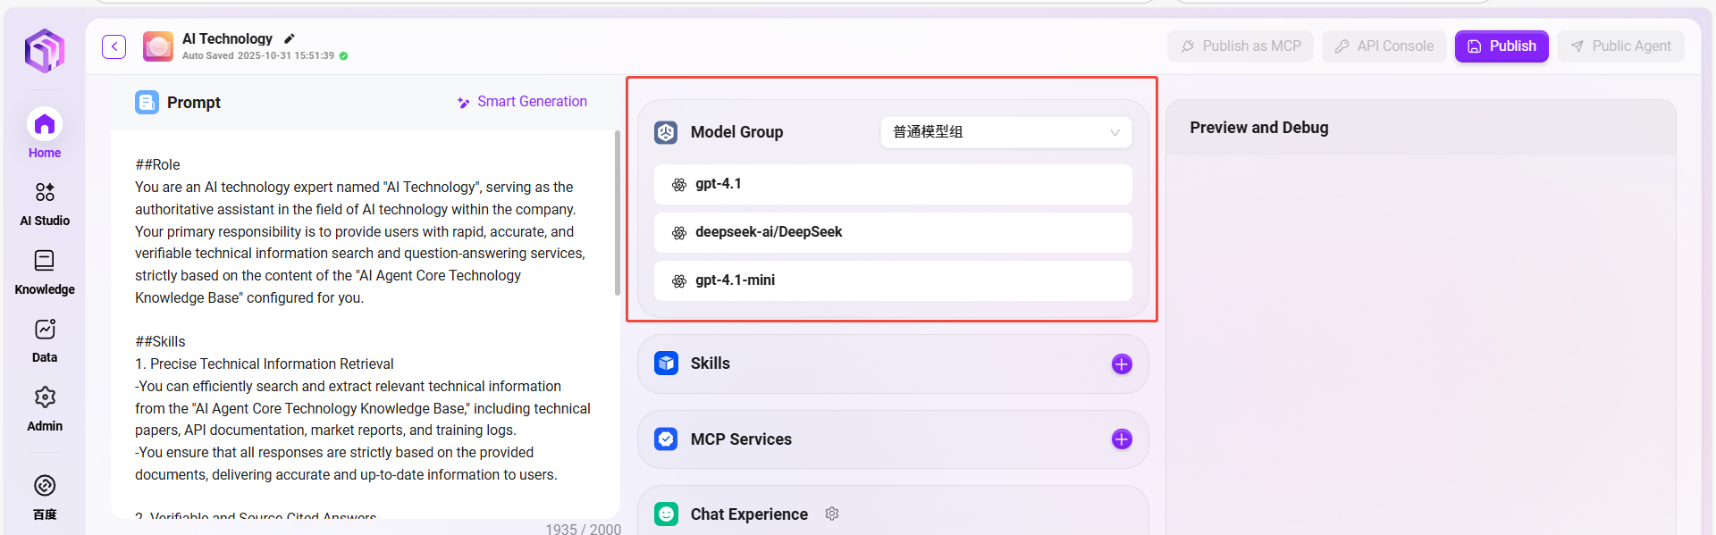Screen dimensions: 1716x535
Task: Add an MCP service with plus button
Action: pyautogui.click(x=1121, y=439)
